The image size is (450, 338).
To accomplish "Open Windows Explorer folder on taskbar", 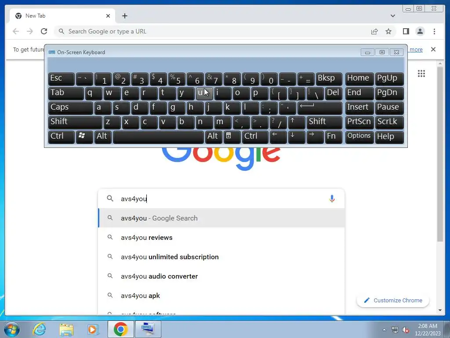I will coord(66,329).
